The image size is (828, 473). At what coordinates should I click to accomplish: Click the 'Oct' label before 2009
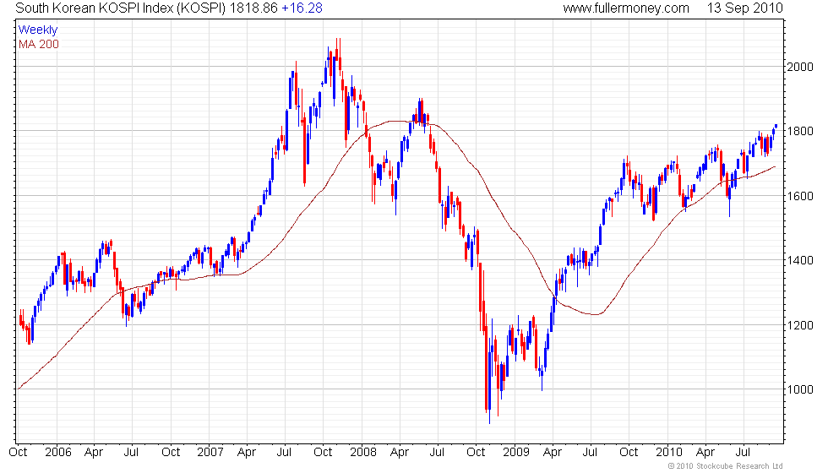click(476, 452)
